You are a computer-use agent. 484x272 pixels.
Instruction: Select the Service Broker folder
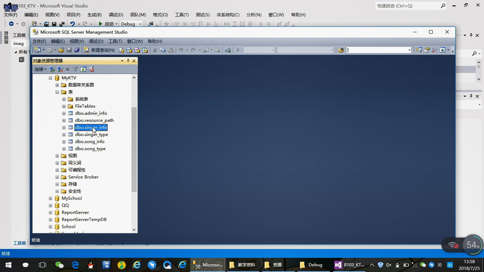83,177
